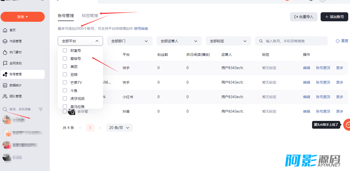
Task: Click the 全网活动 flag icon
Action: 5,63
